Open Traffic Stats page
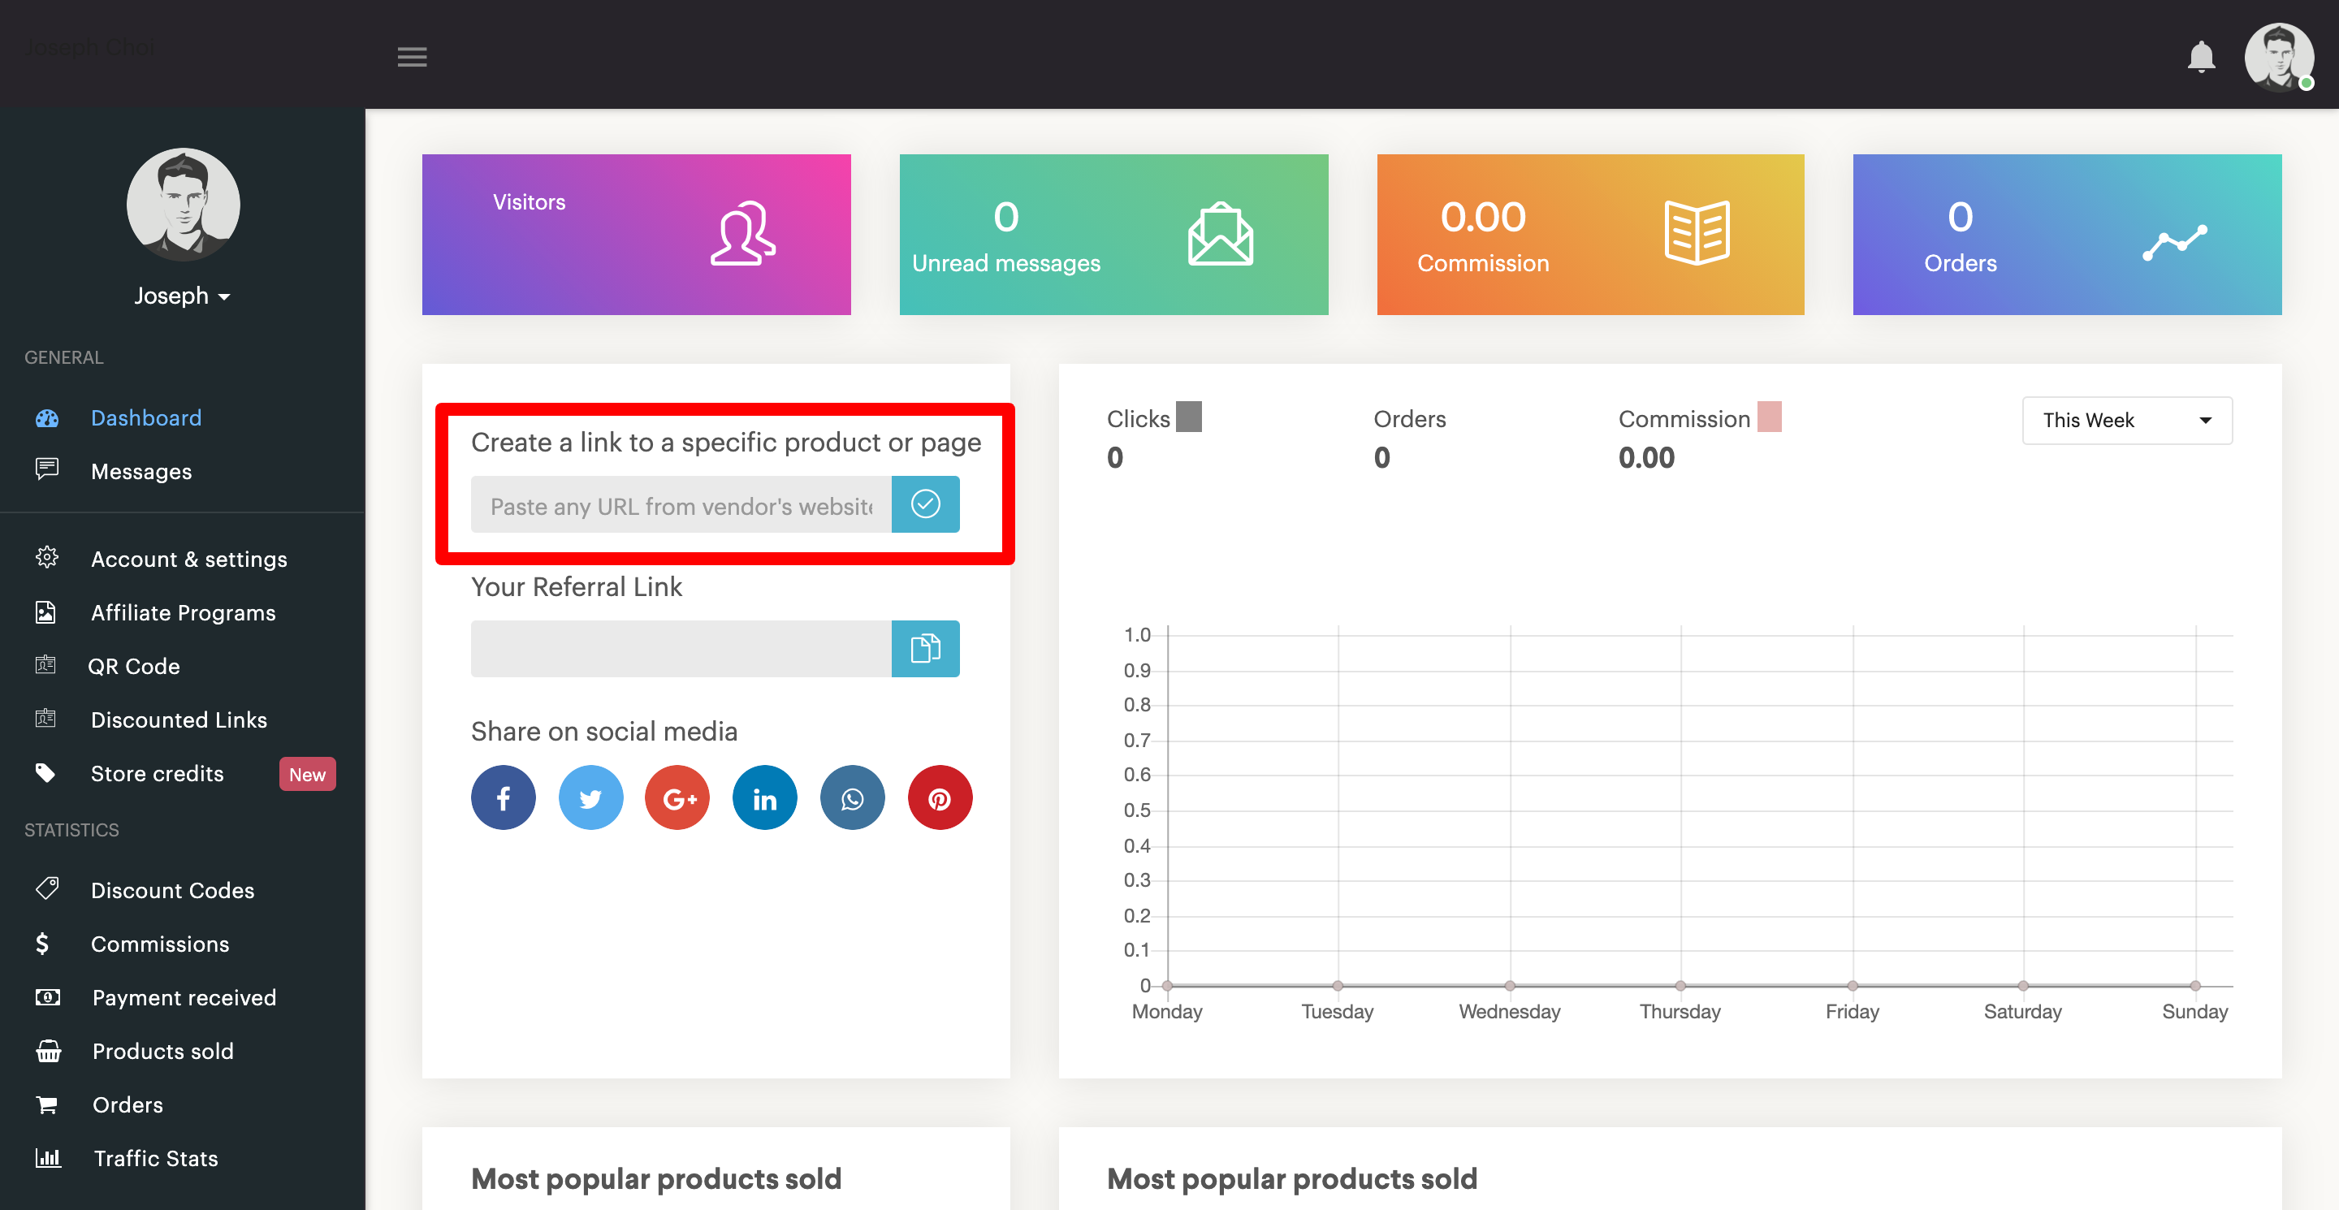Image resolution: width=2339 pixels, height=1210 pixels. click(156, 1158)
